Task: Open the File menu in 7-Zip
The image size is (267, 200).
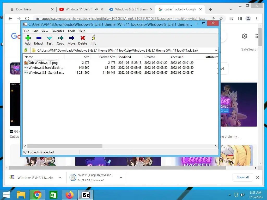Action: (x=27, y=31)
